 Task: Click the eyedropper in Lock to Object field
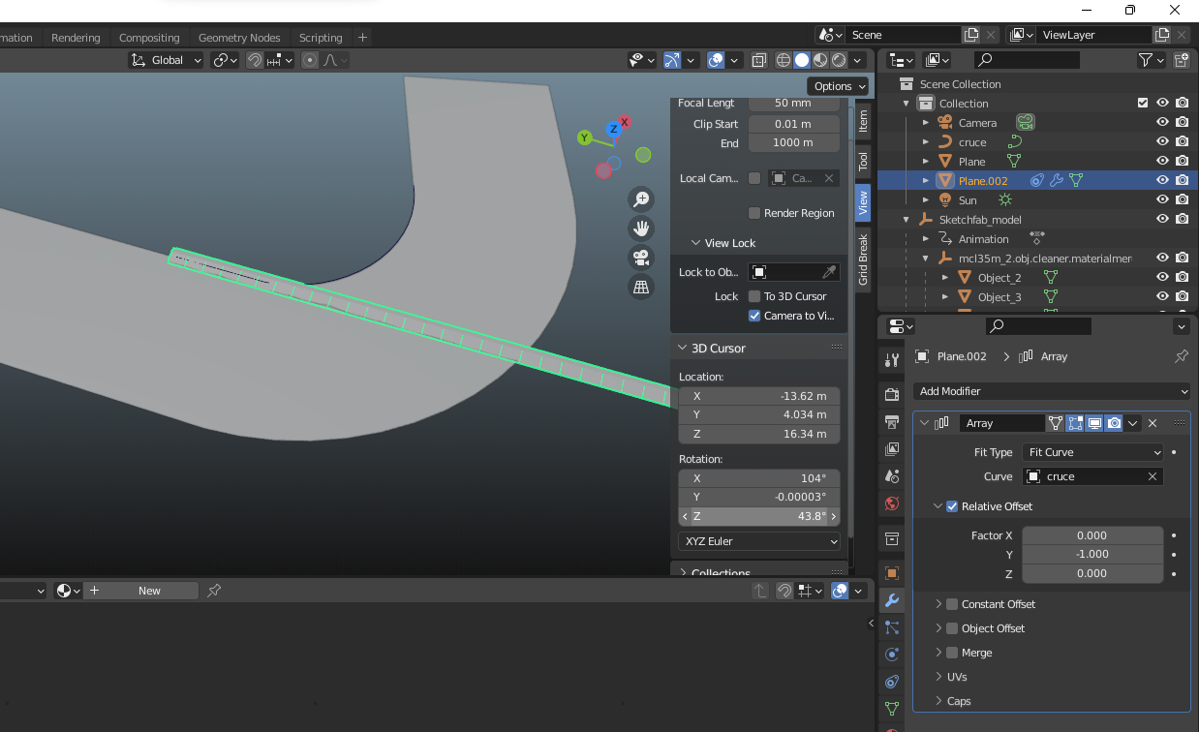coord(830,272)
